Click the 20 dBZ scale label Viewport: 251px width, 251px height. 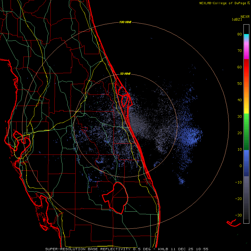pyautogui.click(x=240, y=133)
